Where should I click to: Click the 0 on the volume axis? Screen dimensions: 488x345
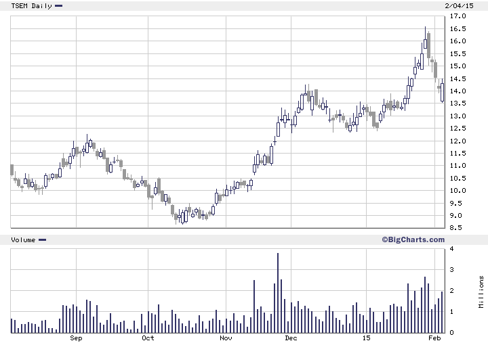click(x=451, y=332)
